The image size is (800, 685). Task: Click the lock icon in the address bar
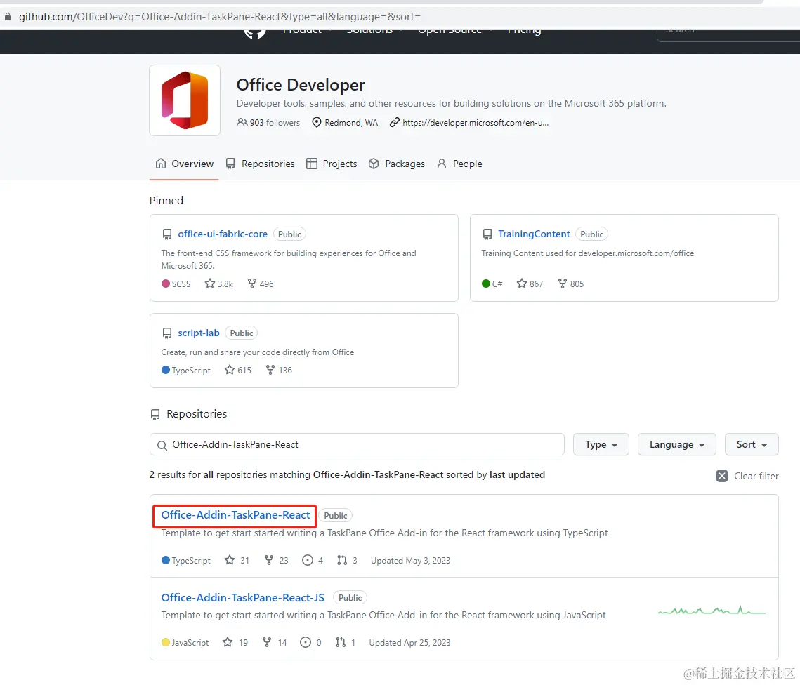click(8, 17)
